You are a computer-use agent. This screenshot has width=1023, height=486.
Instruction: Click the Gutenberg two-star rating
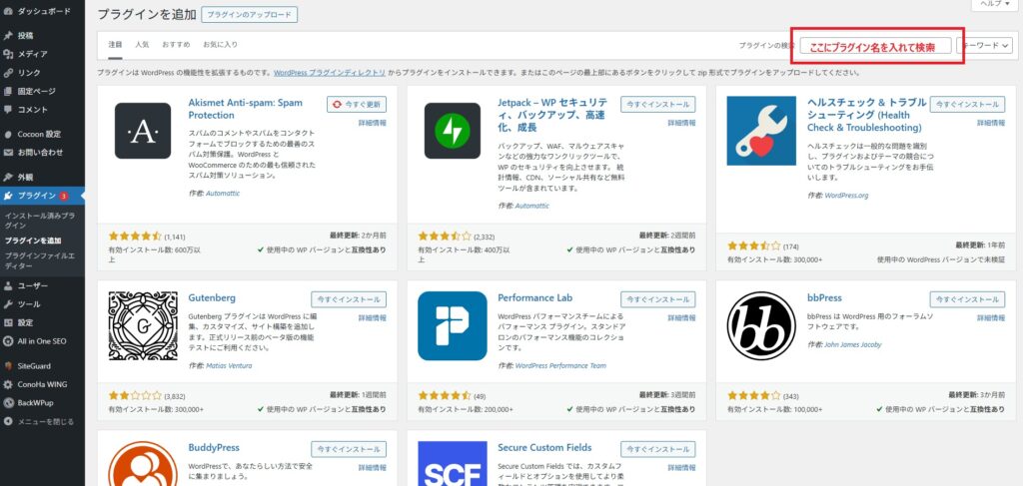135,395
